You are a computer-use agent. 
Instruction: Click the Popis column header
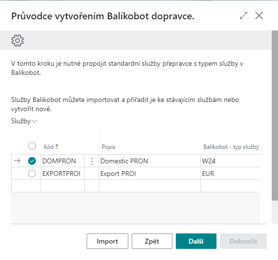click(108, 147)
